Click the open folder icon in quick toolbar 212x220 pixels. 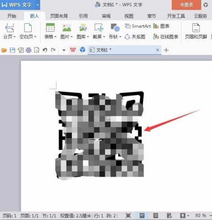click(4, 50)
